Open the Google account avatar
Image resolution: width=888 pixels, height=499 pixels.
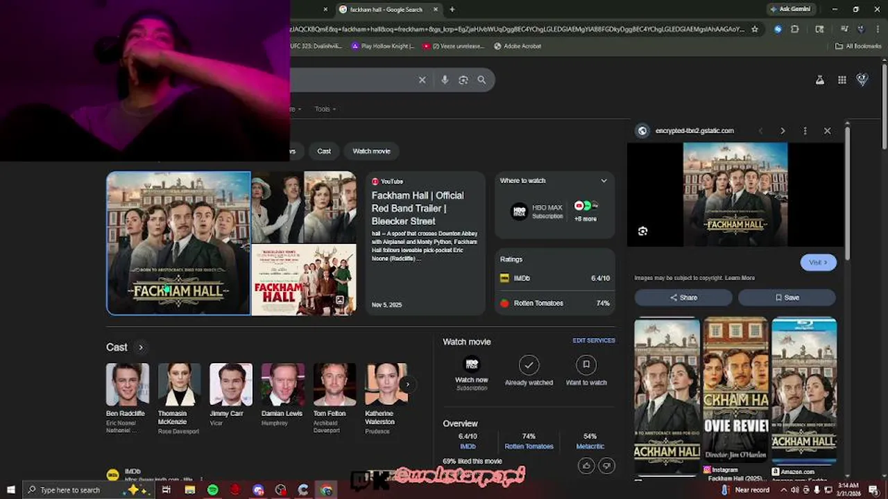pos(862,80)
